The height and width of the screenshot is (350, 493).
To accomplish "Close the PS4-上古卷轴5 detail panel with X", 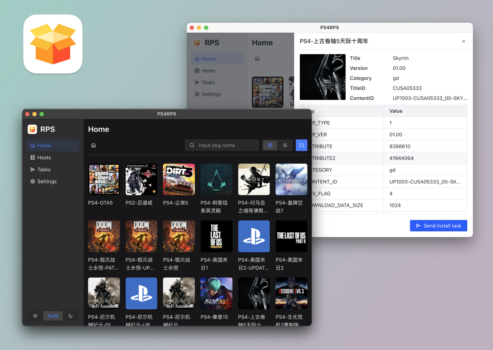I will point(463,41).
